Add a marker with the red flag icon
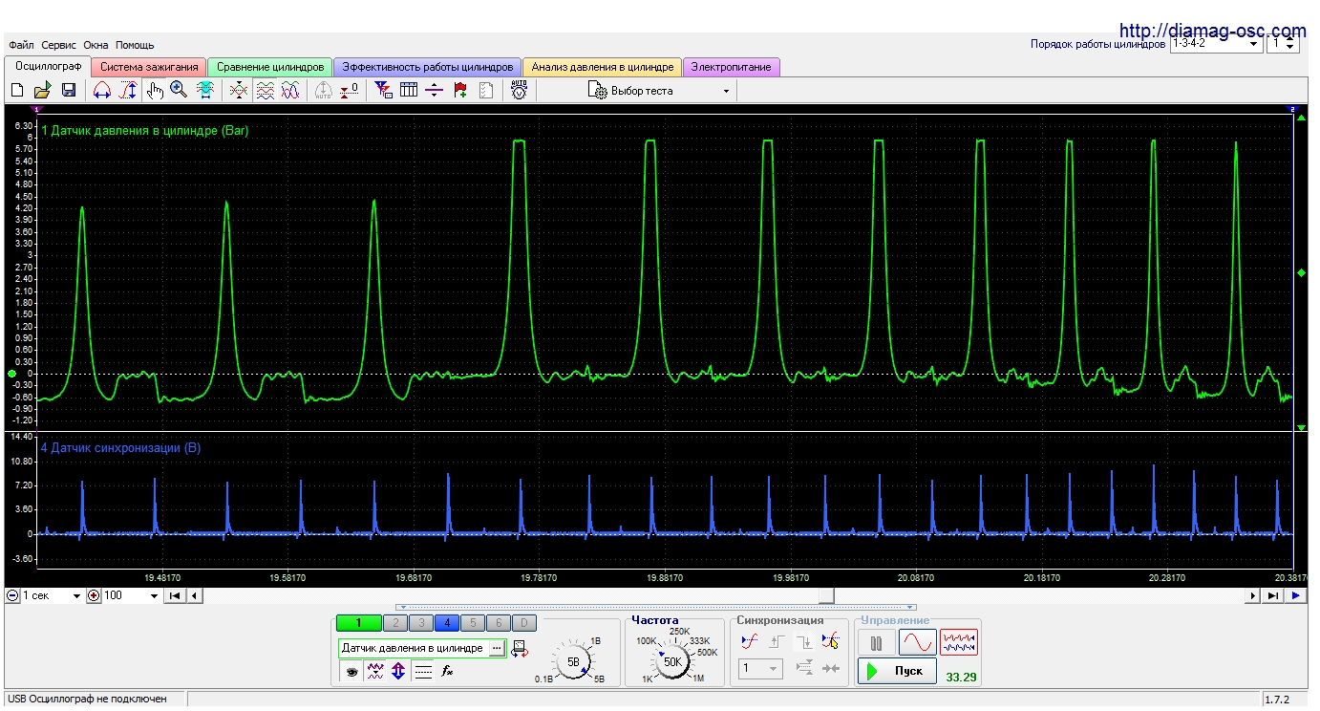1320x711 pixels. coord(460,91)
